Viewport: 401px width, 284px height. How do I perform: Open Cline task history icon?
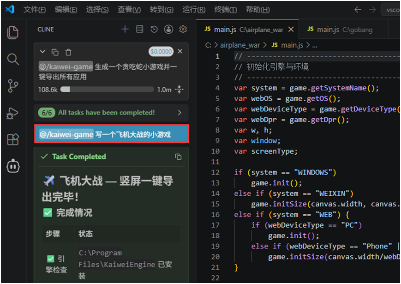(x=154, y=29)
